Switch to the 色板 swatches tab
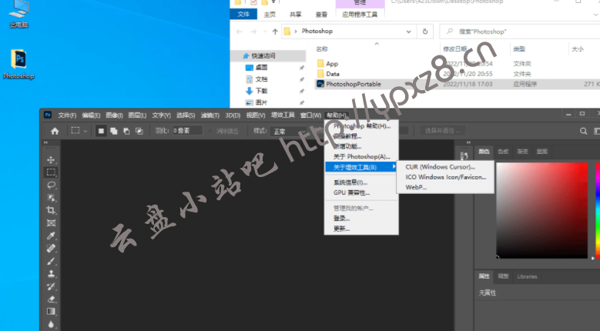The image size is (600, 331). 503,152
